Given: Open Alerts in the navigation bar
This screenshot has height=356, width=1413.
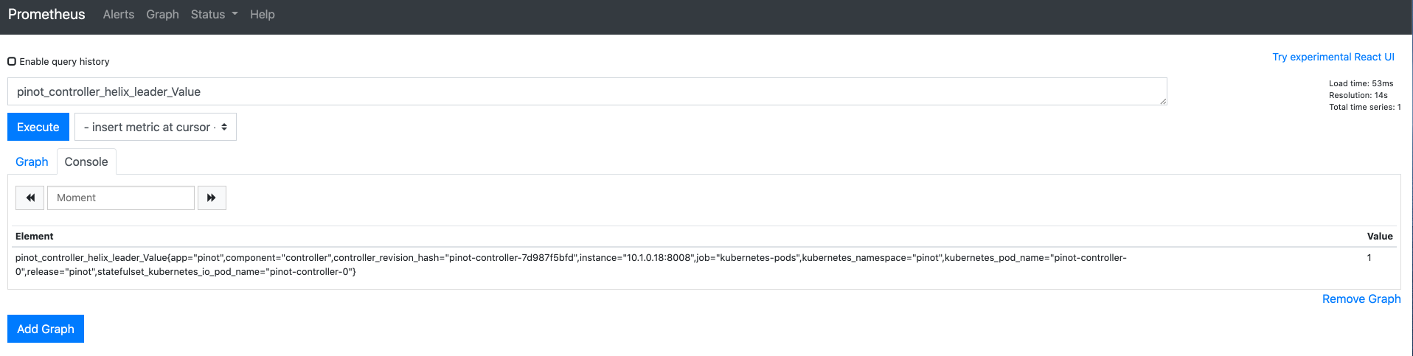Looking at the screenshot, I should (119, 15).
